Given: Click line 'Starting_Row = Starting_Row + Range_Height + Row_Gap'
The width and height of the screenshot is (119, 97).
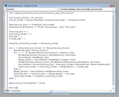Looking at the screenshot, I should click(x=44, y=74).
